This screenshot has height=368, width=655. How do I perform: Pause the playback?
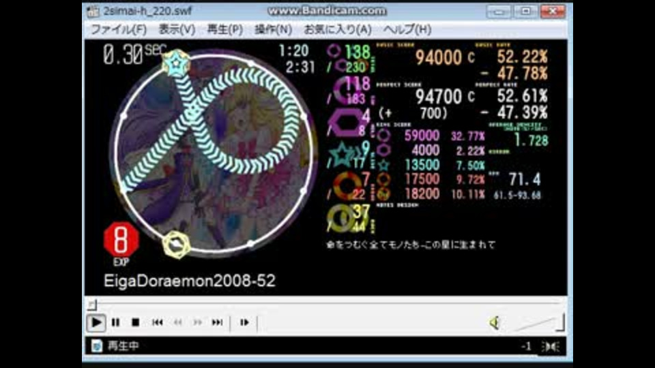tap(116, 322)
